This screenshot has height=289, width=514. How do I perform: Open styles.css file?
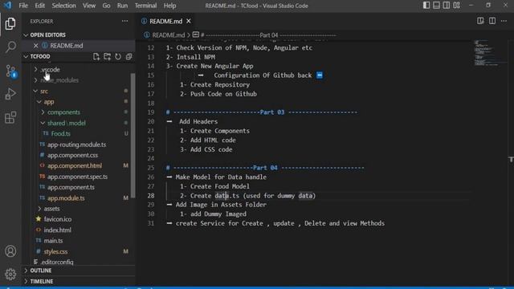[55, 251]
